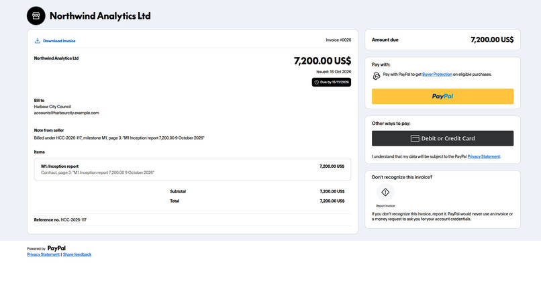Click the Invoice #0026 text
The height and width of the screenshot is (304, 541).
tap(338, 40)
